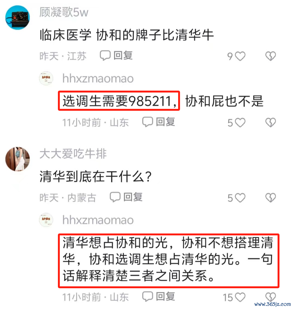Open 顾凝歌5w's camera avatar
This screenshot has width=293, height=309.
point(18,18)
